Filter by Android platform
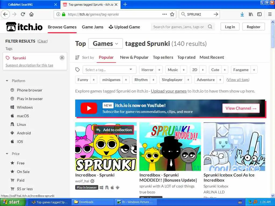The height and width of the screenshot is (206, 275). pos(24,133)
